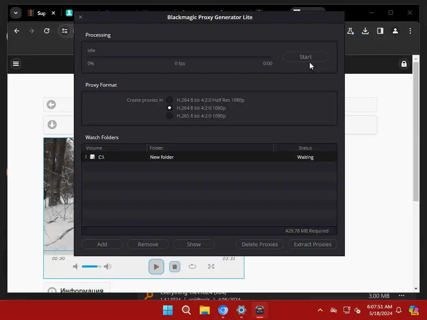Click Extract Proxies
Image resolution: width=427 pixels, height=320 pixels.
313,244
